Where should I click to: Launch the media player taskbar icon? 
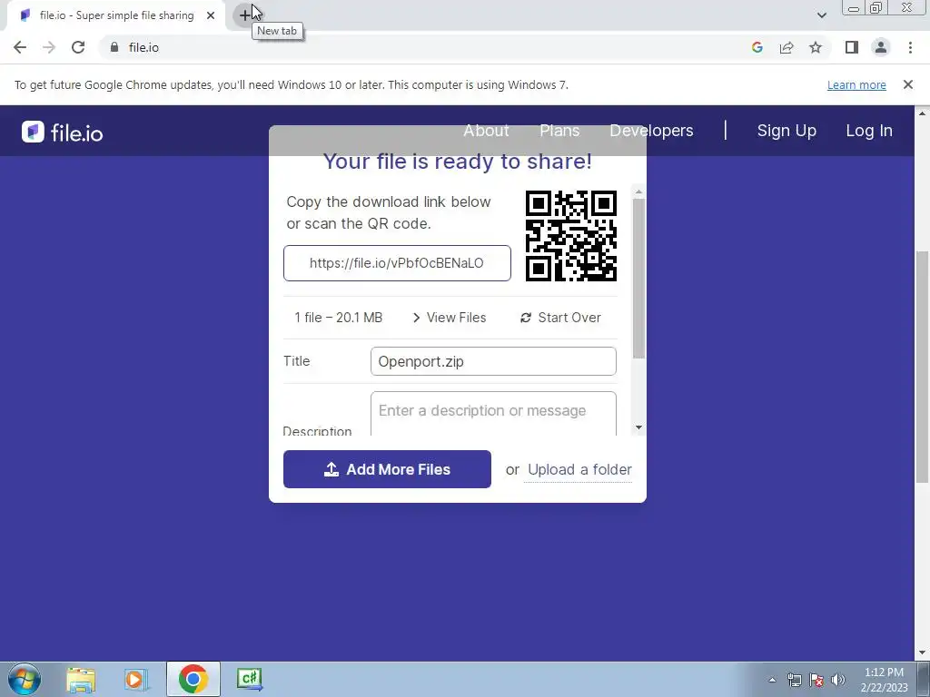(x=136, y=679)
